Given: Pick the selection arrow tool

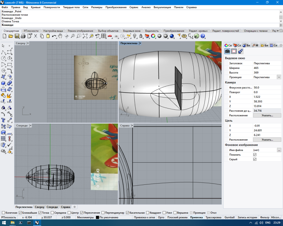Looking at the screenshot, I should (3, 45).
